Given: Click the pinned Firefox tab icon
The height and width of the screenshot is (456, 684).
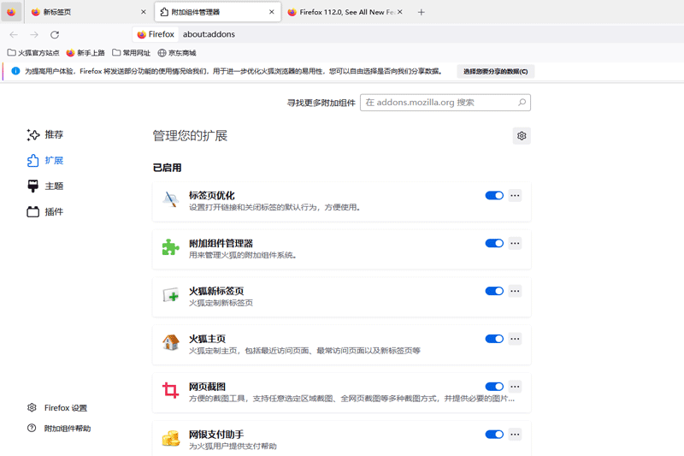Looking at the screenshot, I should [11, 12].
